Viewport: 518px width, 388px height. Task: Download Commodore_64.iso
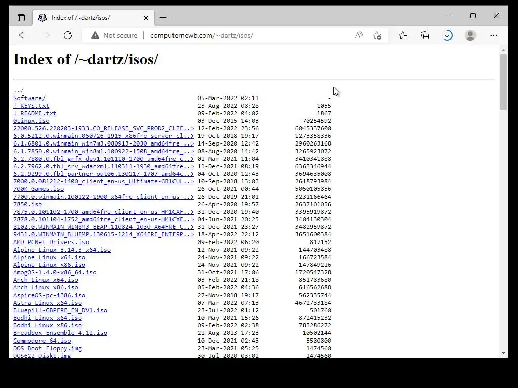[42, 341]
